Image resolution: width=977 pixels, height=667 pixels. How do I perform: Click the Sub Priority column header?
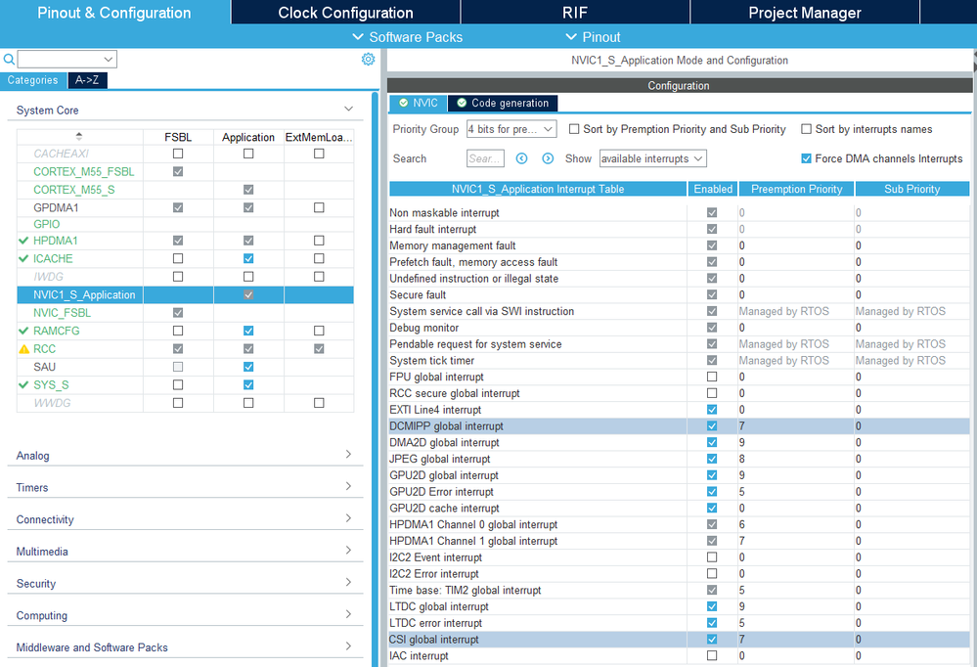coord(912,189)
